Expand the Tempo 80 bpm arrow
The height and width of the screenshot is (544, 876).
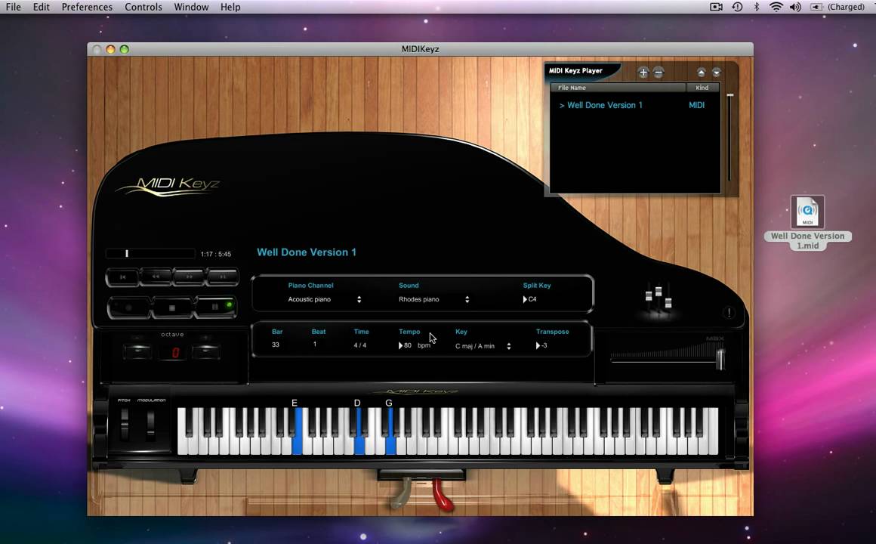400,345
